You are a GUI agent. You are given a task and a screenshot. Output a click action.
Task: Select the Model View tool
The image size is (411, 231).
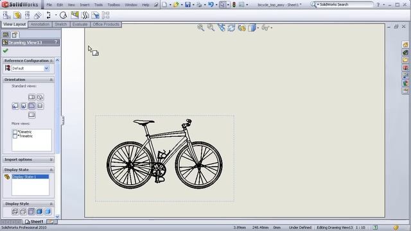17,15
